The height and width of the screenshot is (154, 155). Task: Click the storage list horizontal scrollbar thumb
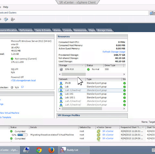click(74, 74)
